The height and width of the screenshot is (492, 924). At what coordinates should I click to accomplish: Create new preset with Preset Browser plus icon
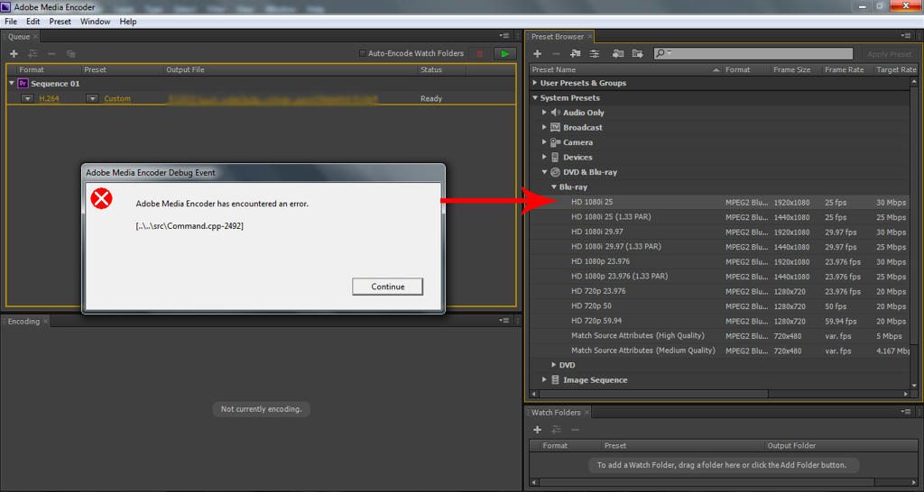click(x=538, y=53)
